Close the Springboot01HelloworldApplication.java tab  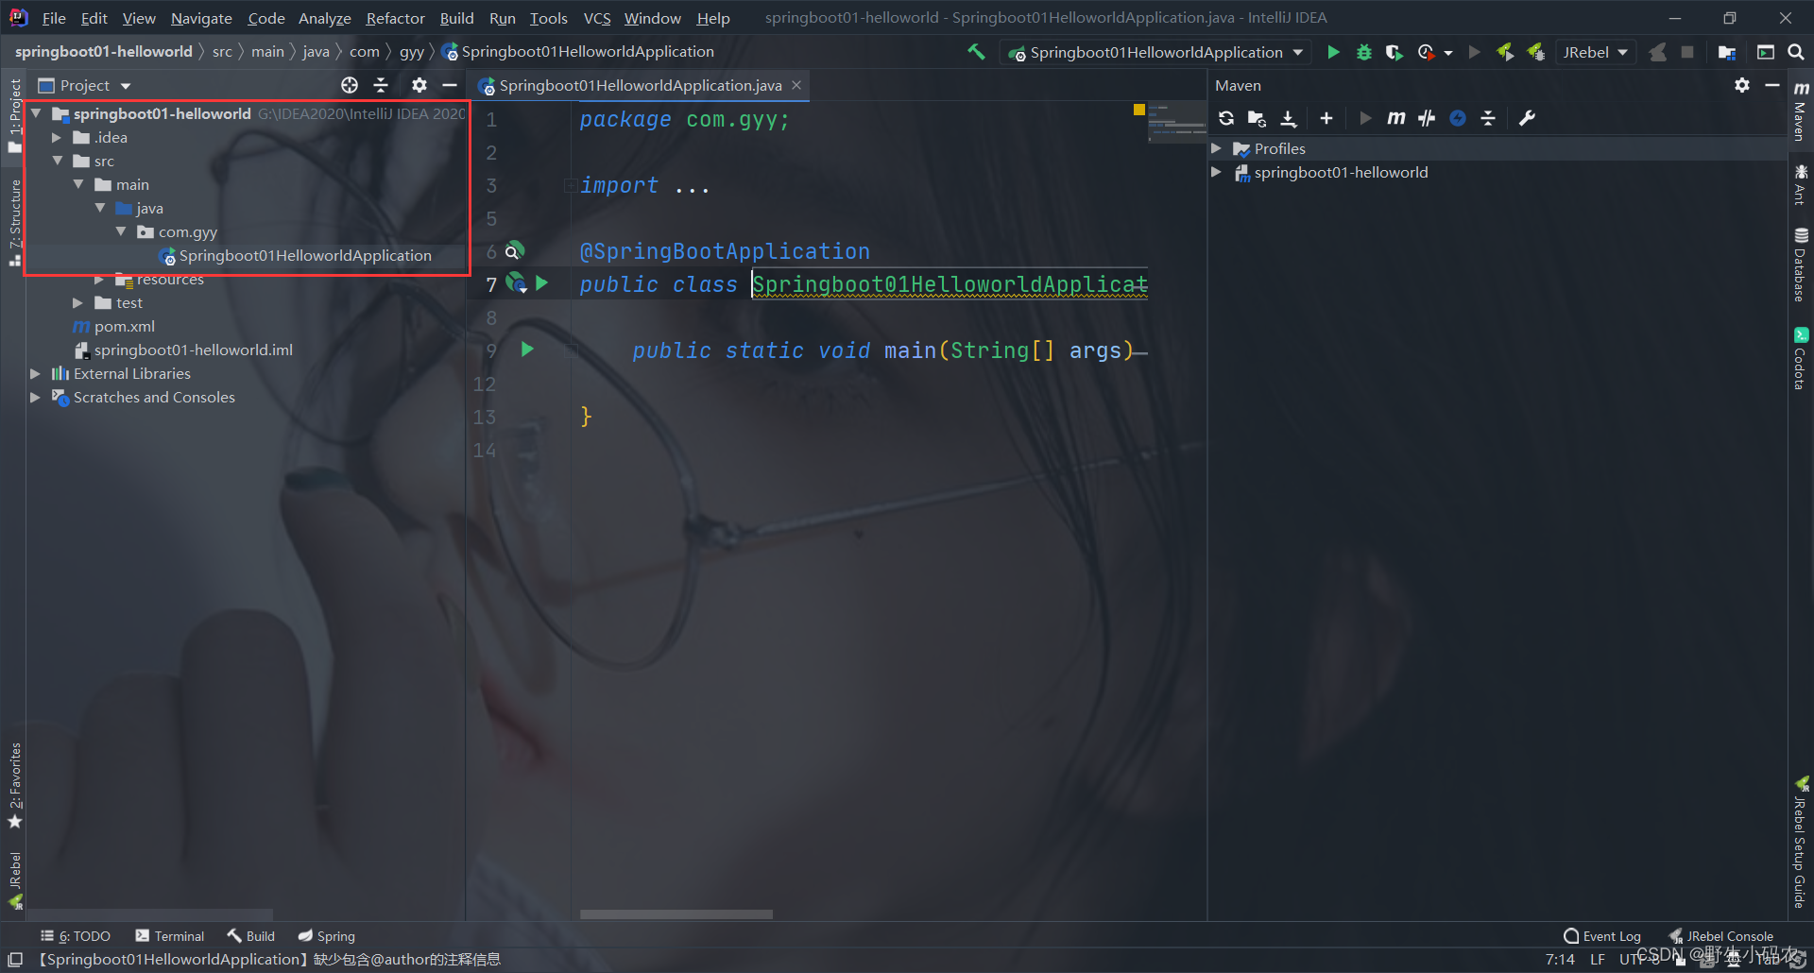coord(796,85)
